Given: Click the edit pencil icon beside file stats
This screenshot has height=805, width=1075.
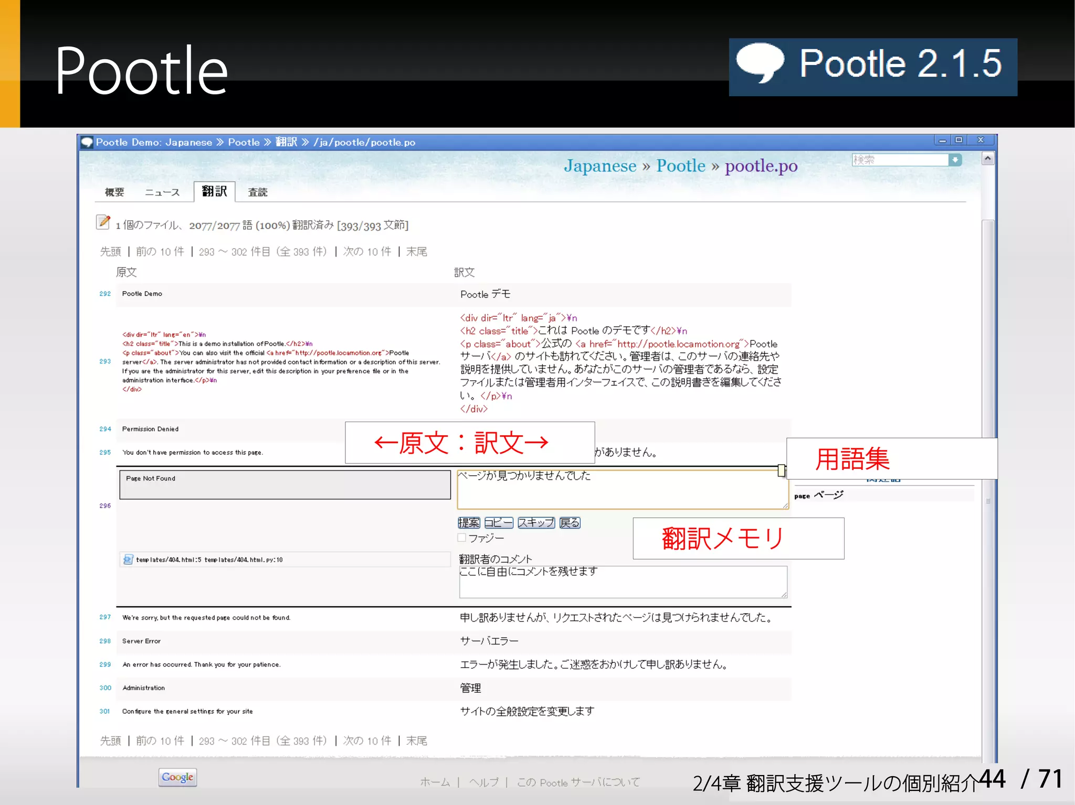Looking at the screenshot, I should (103, 222).
